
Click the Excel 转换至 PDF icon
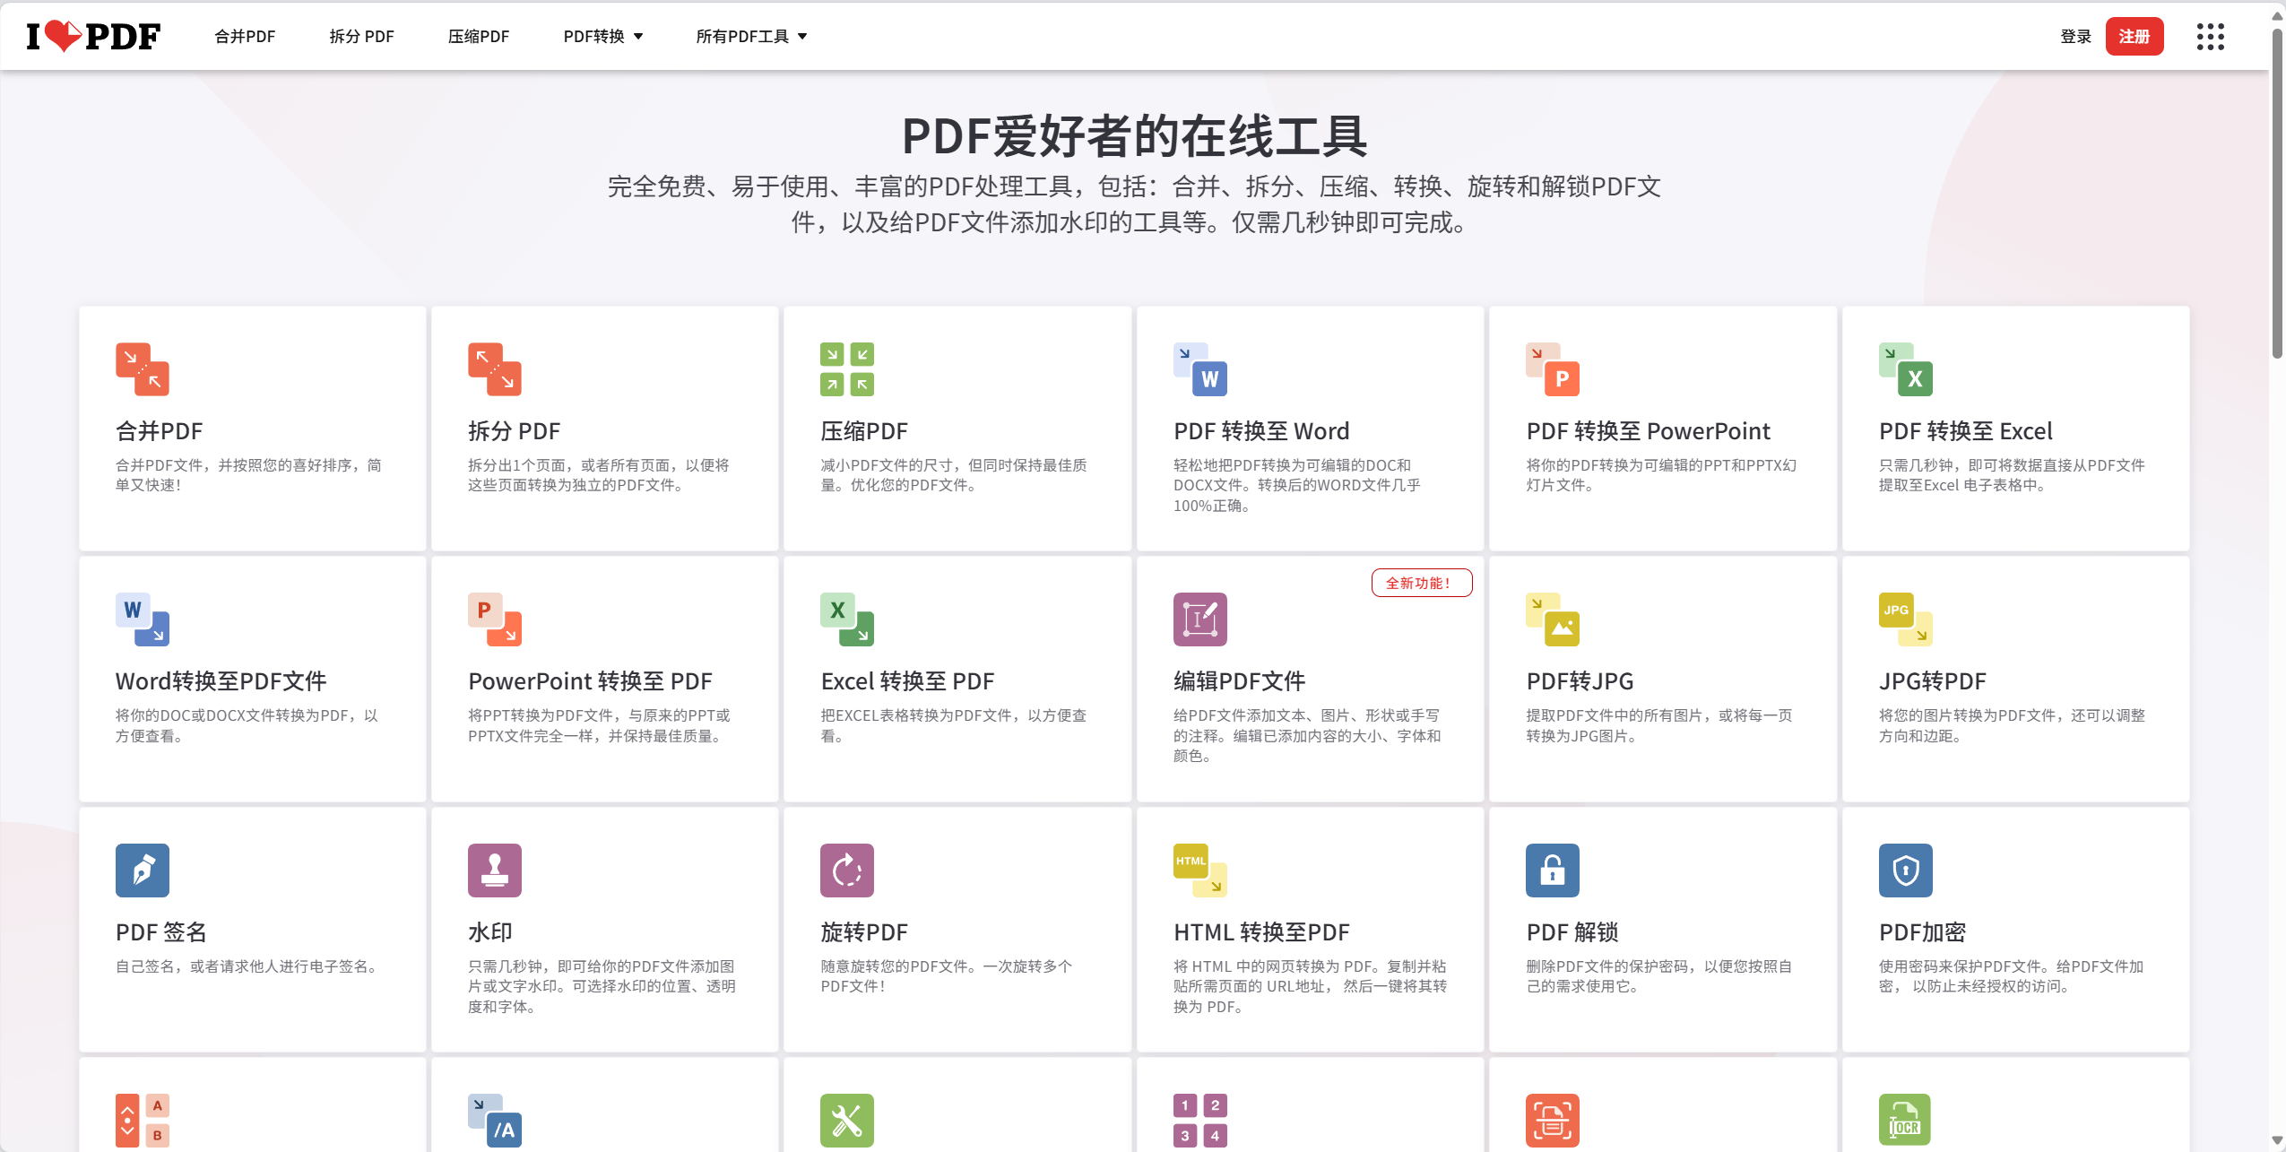tap(847, 619)
